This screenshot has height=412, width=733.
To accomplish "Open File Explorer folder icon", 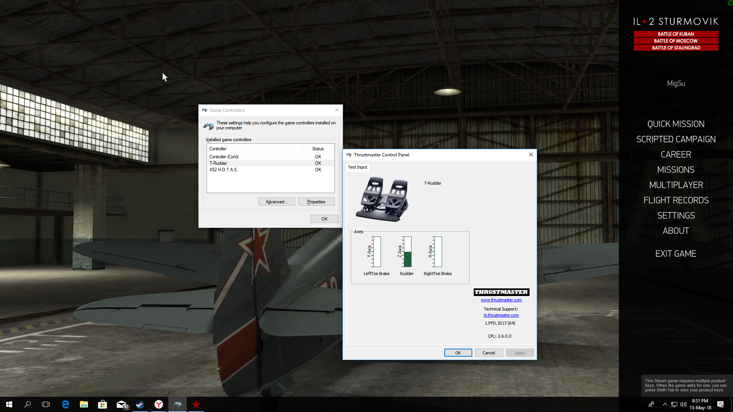I will click(84, 404).
